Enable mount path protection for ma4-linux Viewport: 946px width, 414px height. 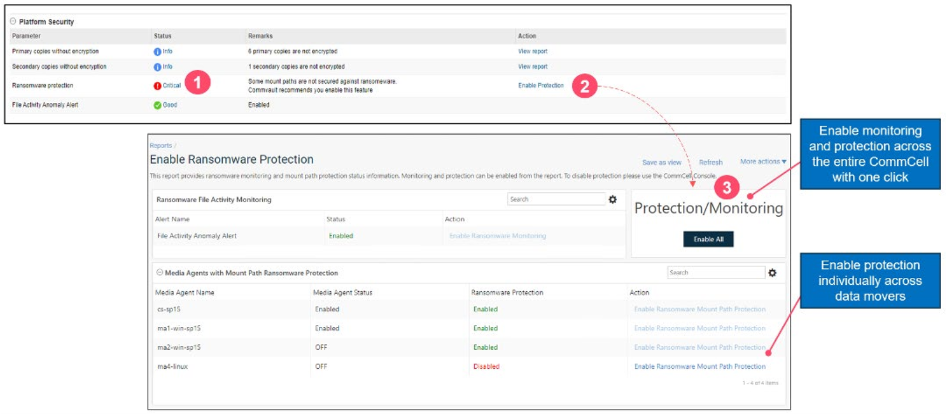(x=700, y=366)
